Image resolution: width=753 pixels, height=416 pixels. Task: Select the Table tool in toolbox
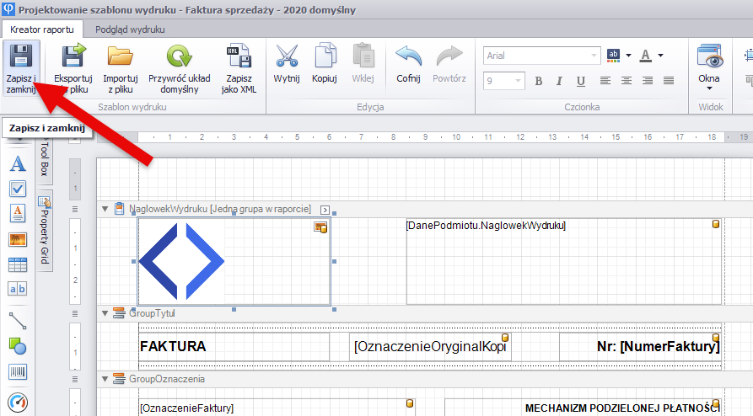coord(18,264)
